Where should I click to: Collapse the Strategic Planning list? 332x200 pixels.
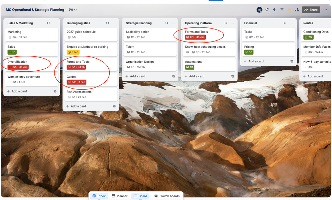point(166,23)
